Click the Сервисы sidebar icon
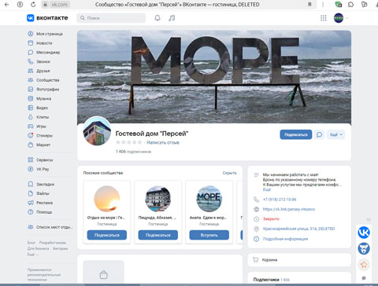Screen dimensions: 378x286 pyautogui.click(x=31, y=159)
